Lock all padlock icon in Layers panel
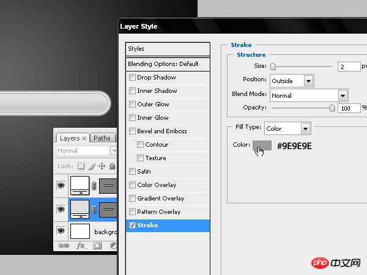The image size is (367, 275). [x=113, y=166]
